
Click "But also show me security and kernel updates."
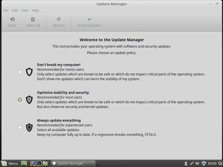click(x=73, y=107)
